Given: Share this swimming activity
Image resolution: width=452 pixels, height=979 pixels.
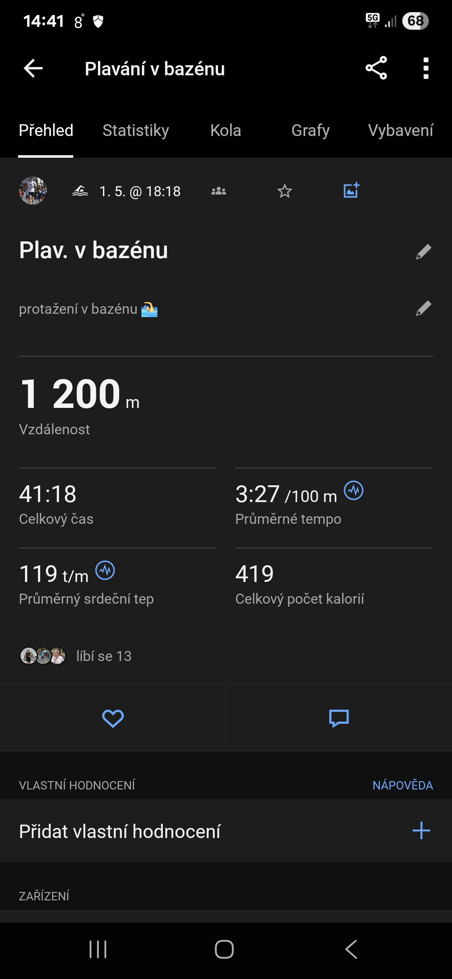Looking at the screenshot, I should point(376,68).
